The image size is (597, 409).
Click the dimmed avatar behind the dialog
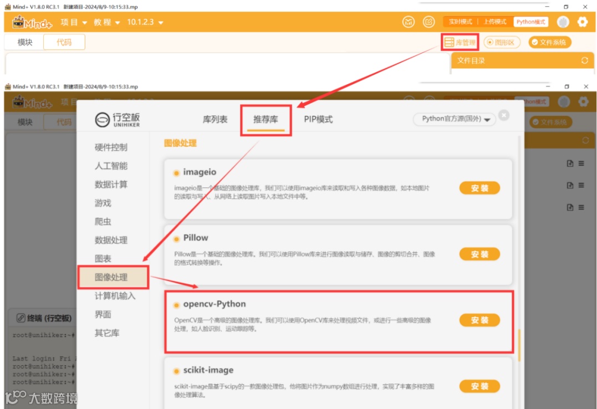point(564,101)
